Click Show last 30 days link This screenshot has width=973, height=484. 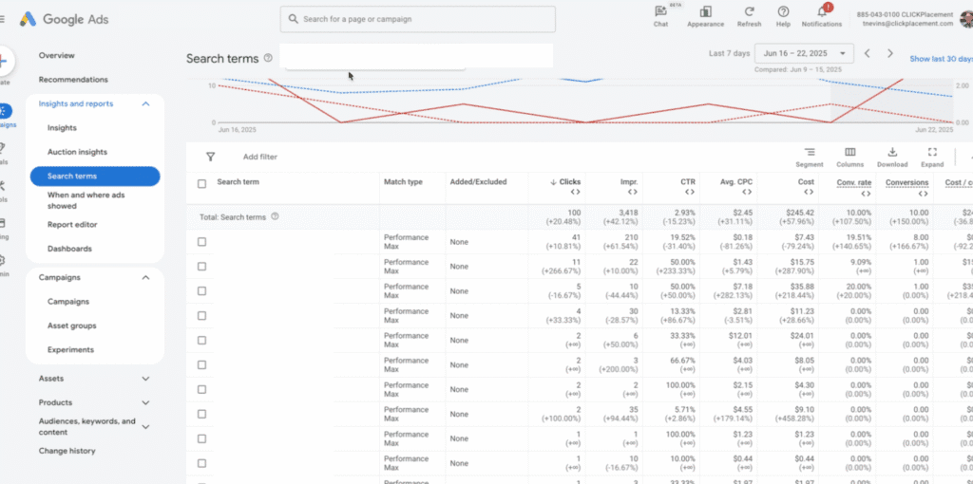tap(941, 59)
